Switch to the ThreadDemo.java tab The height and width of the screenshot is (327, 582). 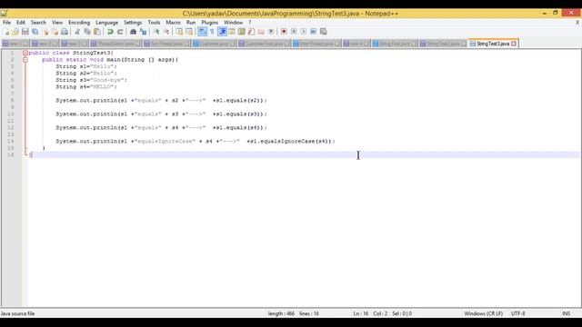coord(115,44)
